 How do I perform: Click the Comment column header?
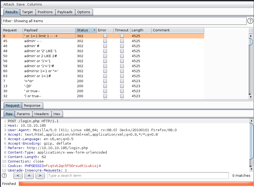click(178, 30)
